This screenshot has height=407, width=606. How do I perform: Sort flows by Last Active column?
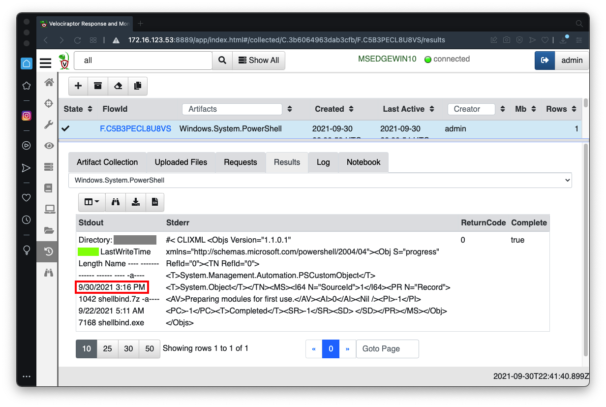pyautogui.click(x=432, y=109)
